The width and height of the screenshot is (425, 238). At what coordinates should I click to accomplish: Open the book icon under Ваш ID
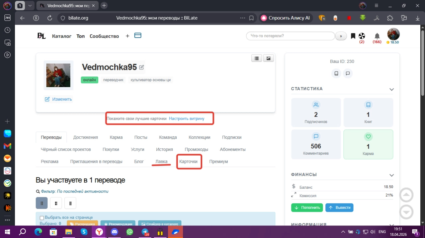(x=336, y=73)
